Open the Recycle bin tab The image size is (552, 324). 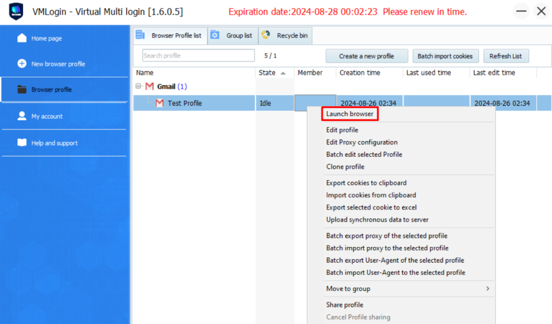[x=285, y=36]
